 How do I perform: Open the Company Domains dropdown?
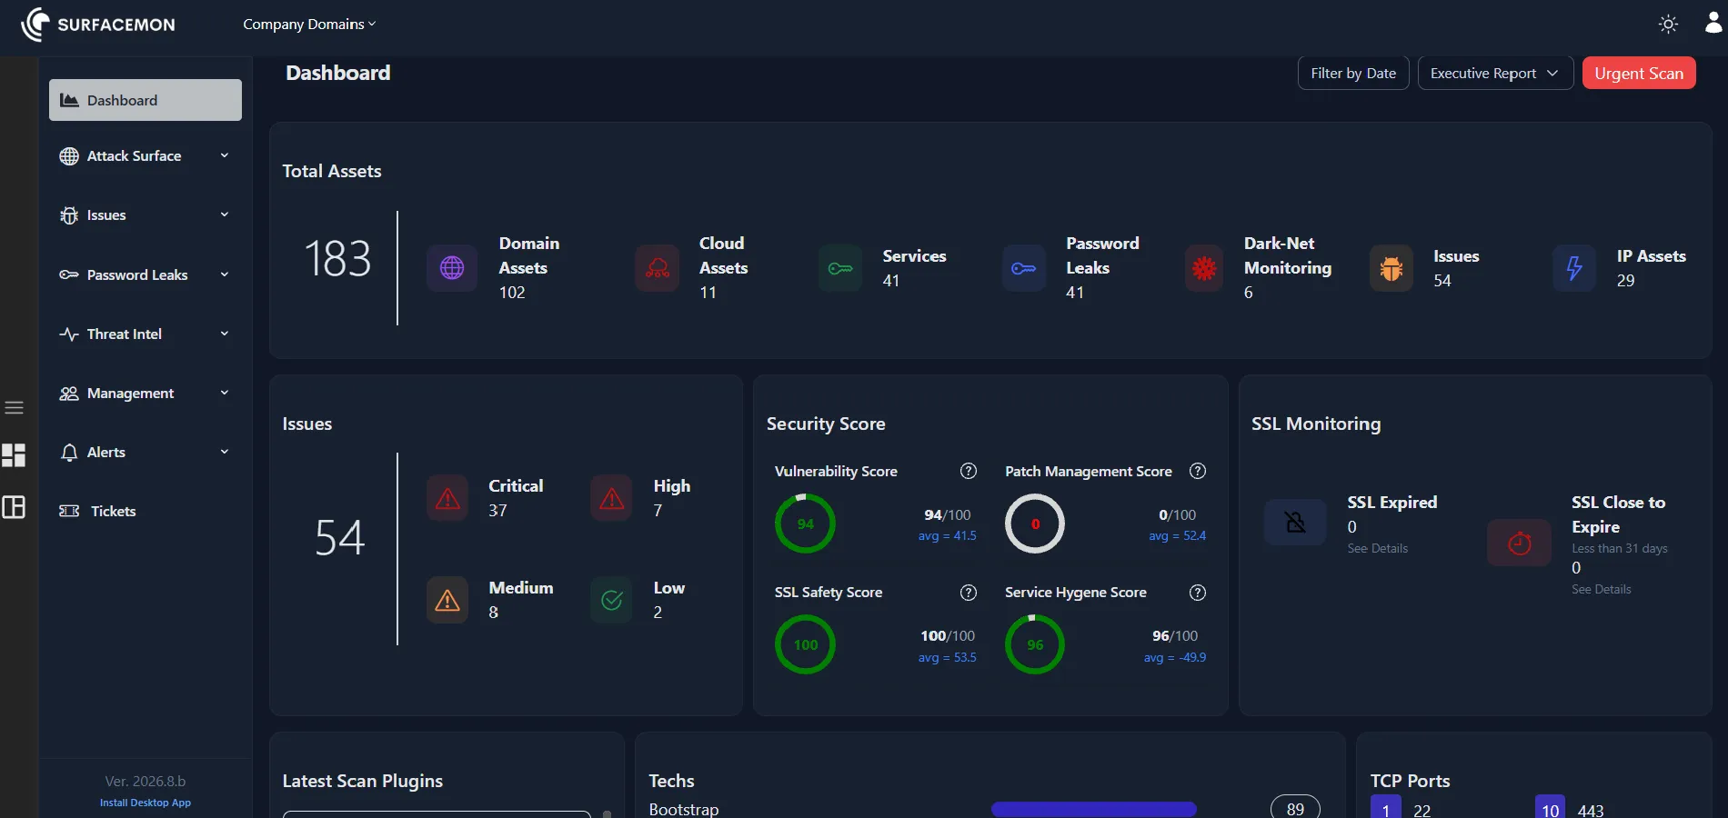click(309, 25)
